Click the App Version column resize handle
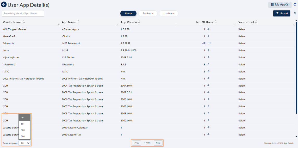This screenshot has width=298, height=148. point(176,24)
